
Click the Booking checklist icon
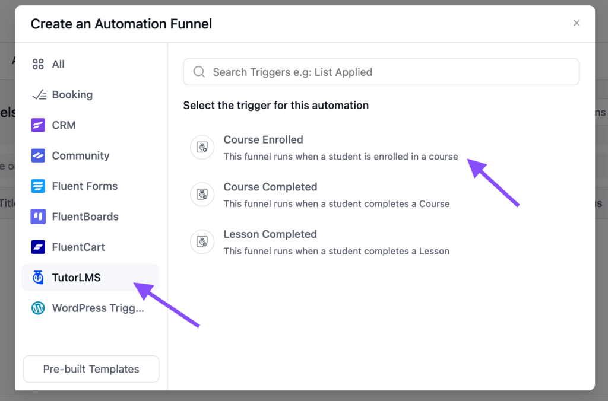point(39,94)
